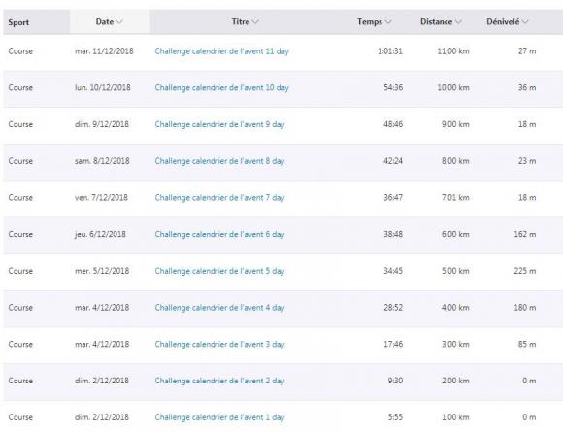Select the 1:01:31 time cell
The width and height of the screenshot is (563, 432).
(390, 51)
